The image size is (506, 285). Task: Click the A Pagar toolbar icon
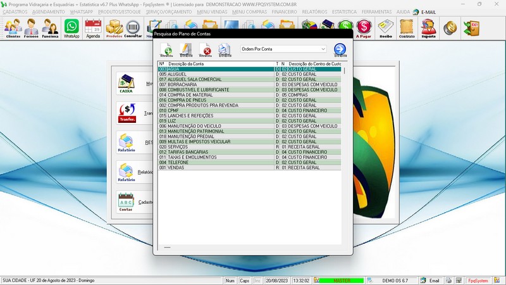pos(364,28)
